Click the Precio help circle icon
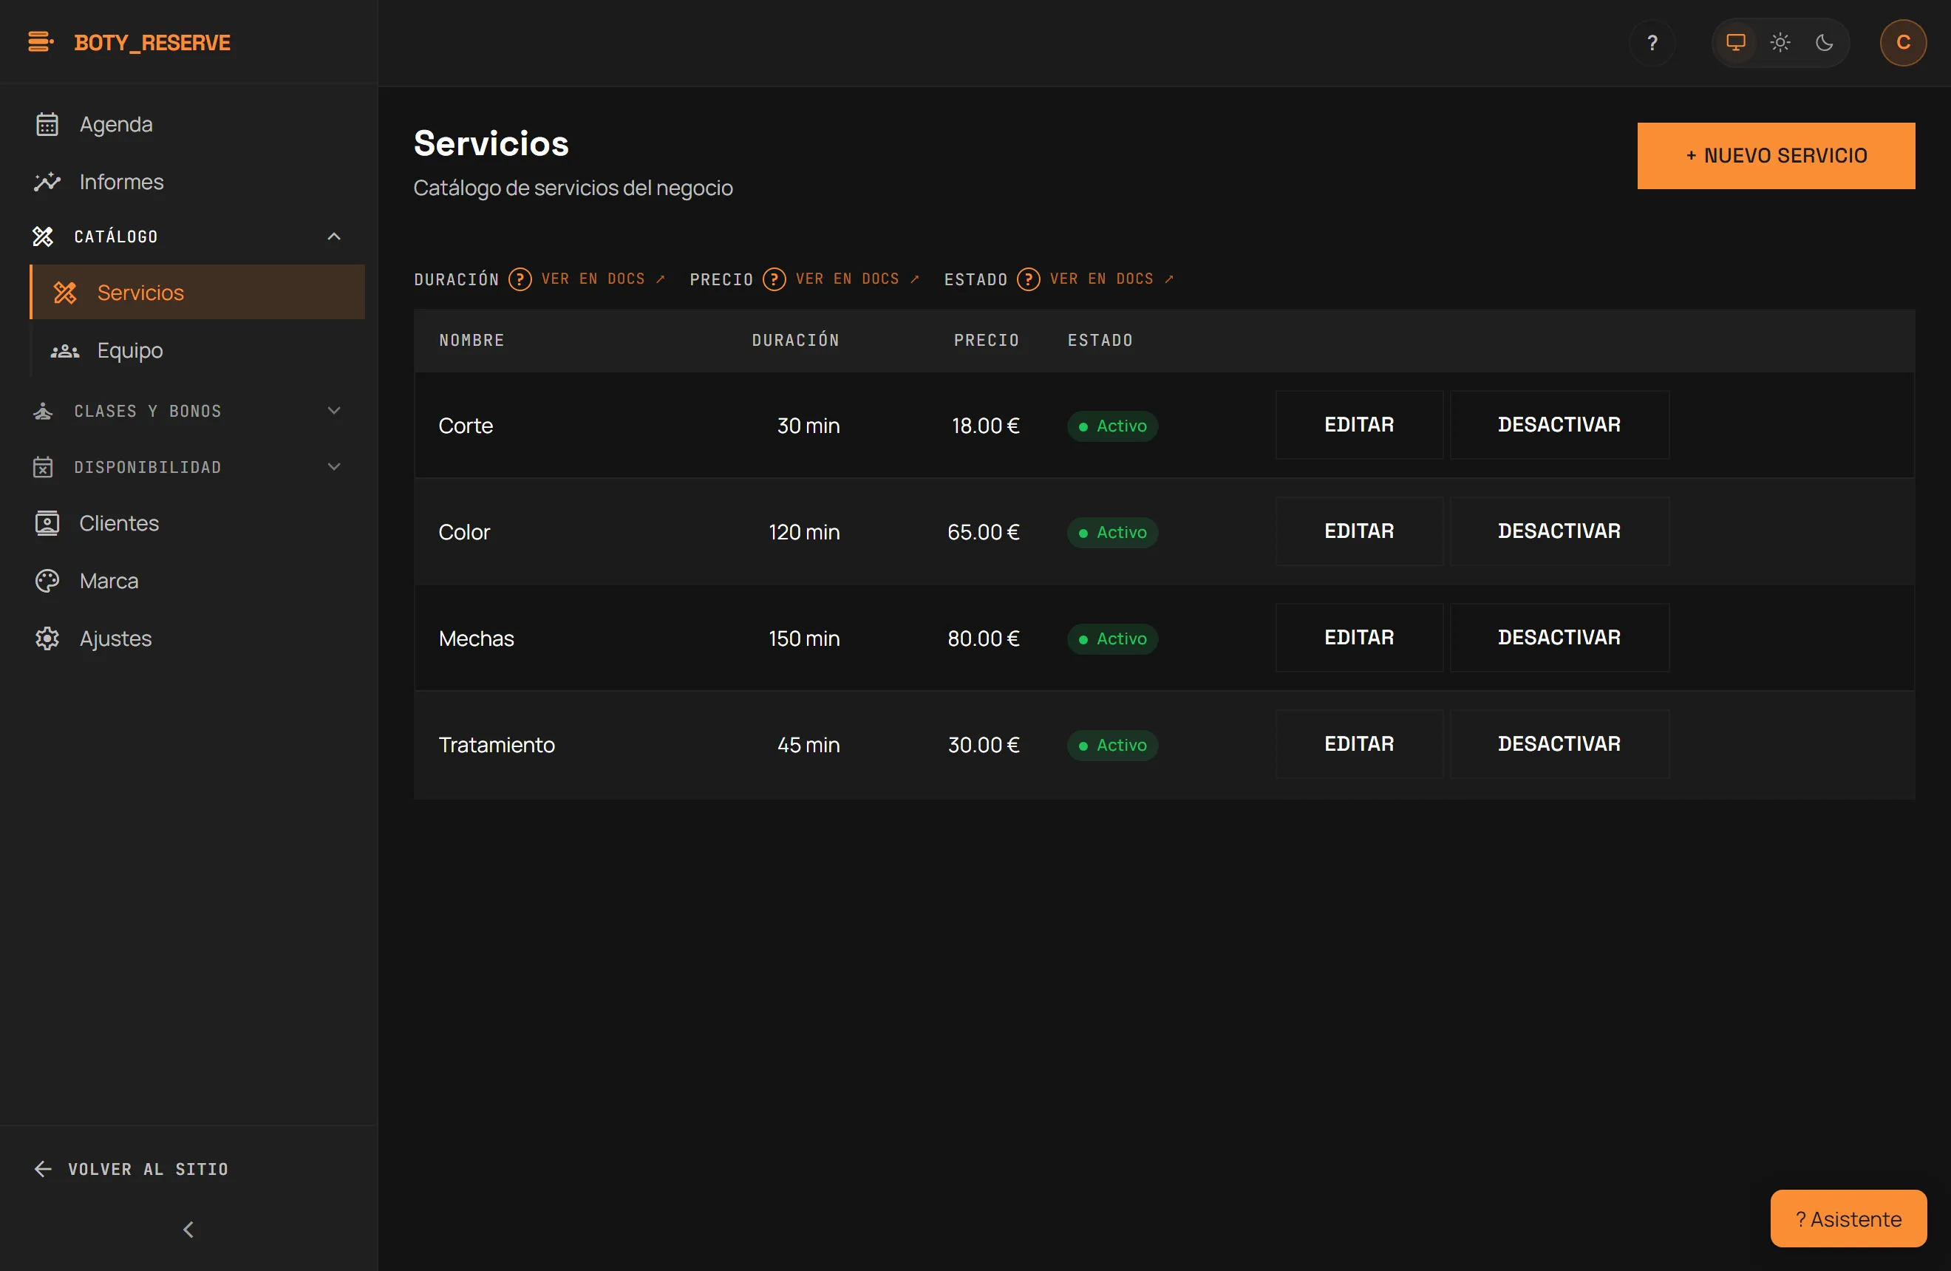 point(774,279)
